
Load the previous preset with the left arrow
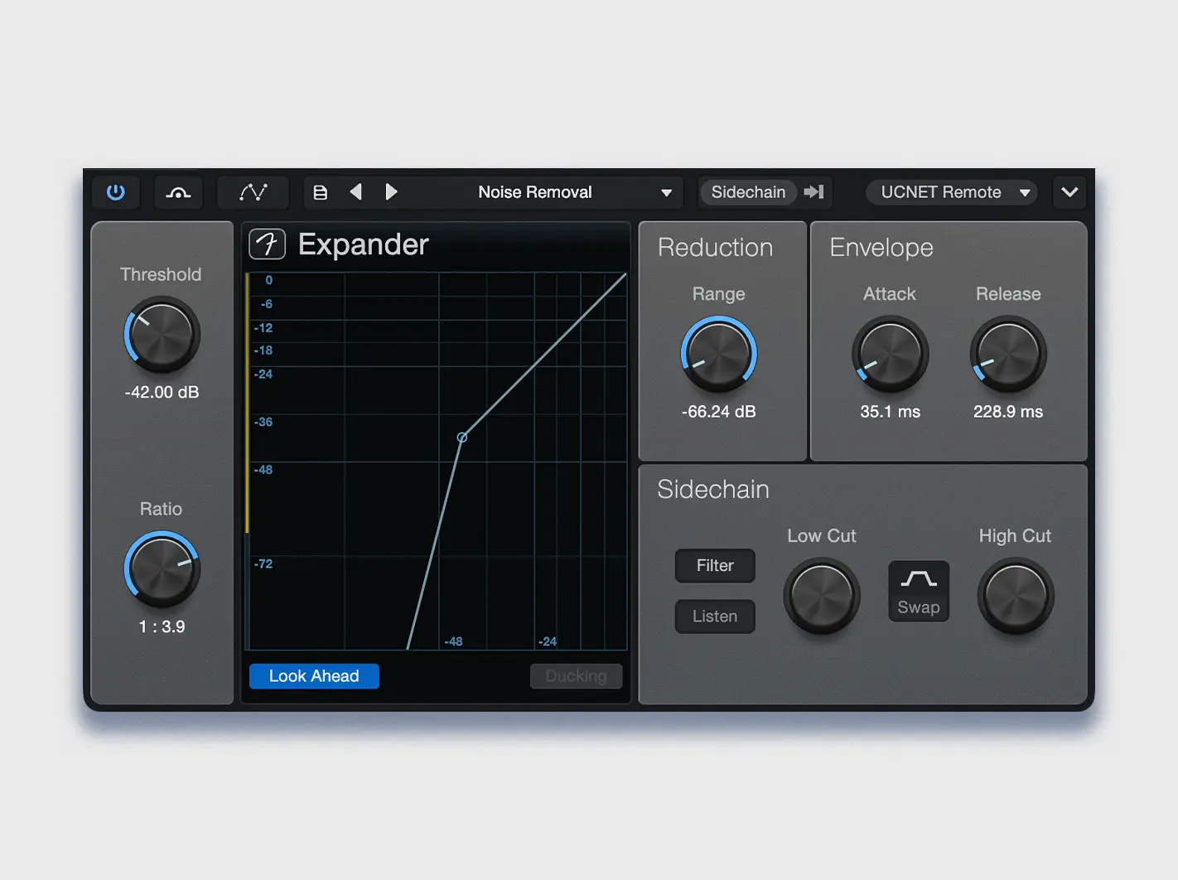pos(356,191)
